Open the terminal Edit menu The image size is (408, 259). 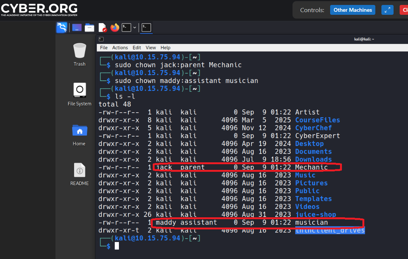(137, 48)
